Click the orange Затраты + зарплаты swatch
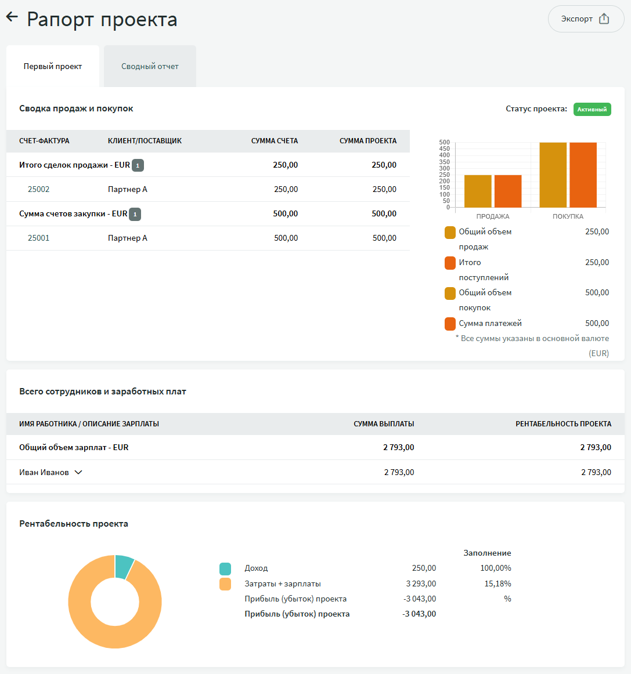This screenshot has height=674, width=631. coord(225,584)
